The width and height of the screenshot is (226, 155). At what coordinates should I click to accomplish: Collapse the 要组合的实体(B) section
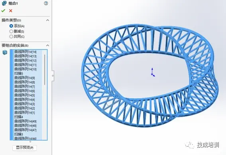(x=47, y=46)
